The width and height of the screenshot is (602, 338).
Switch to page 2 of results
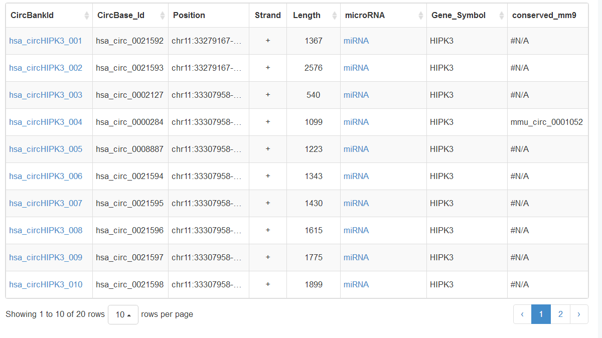560,314
